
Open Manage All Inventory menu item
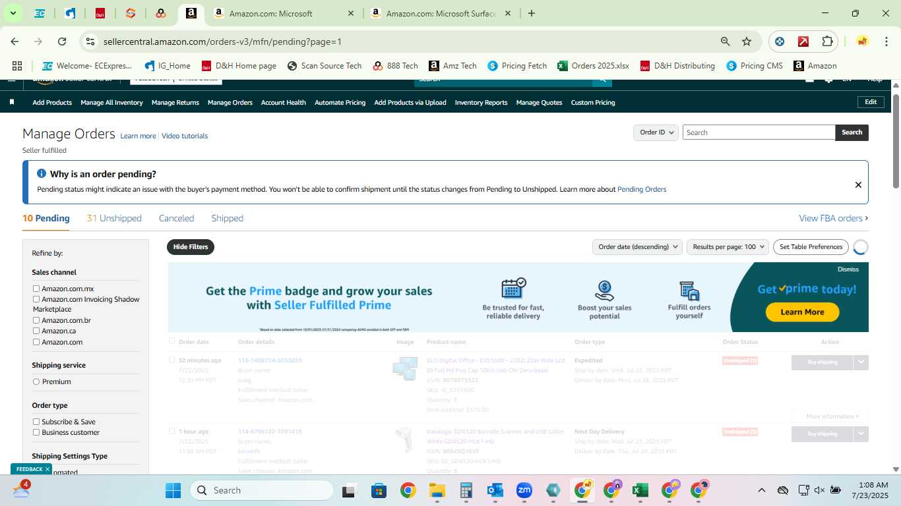[111, 103]
